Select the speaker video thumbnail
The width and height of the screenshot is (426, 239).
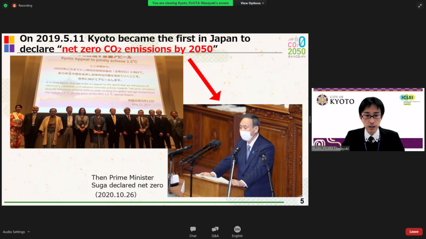368,119
